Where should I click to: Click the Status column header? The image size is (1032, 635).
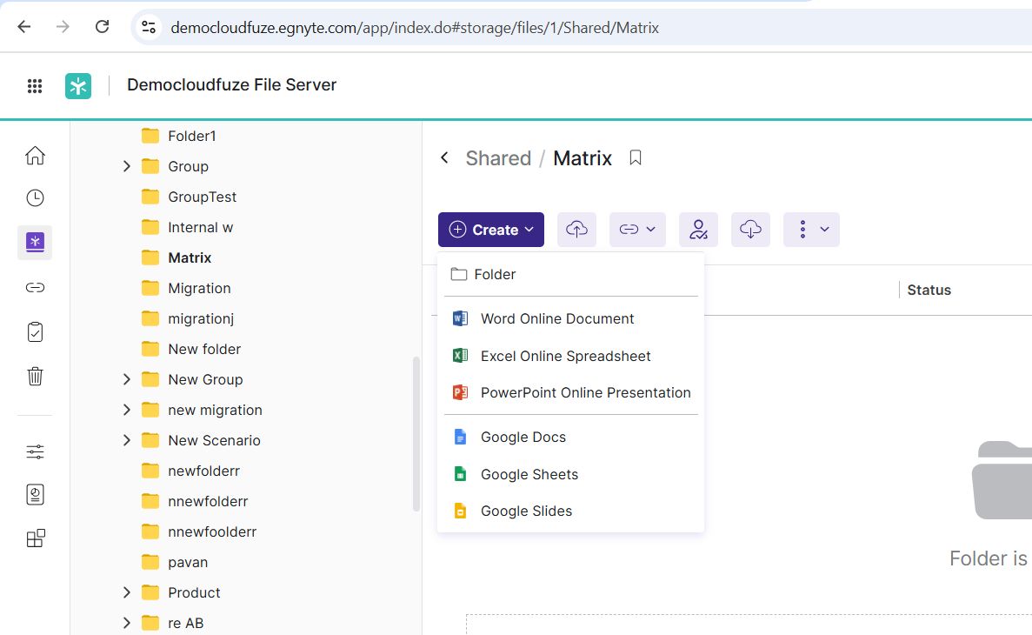pyautogui.click(x=929, y=290)
